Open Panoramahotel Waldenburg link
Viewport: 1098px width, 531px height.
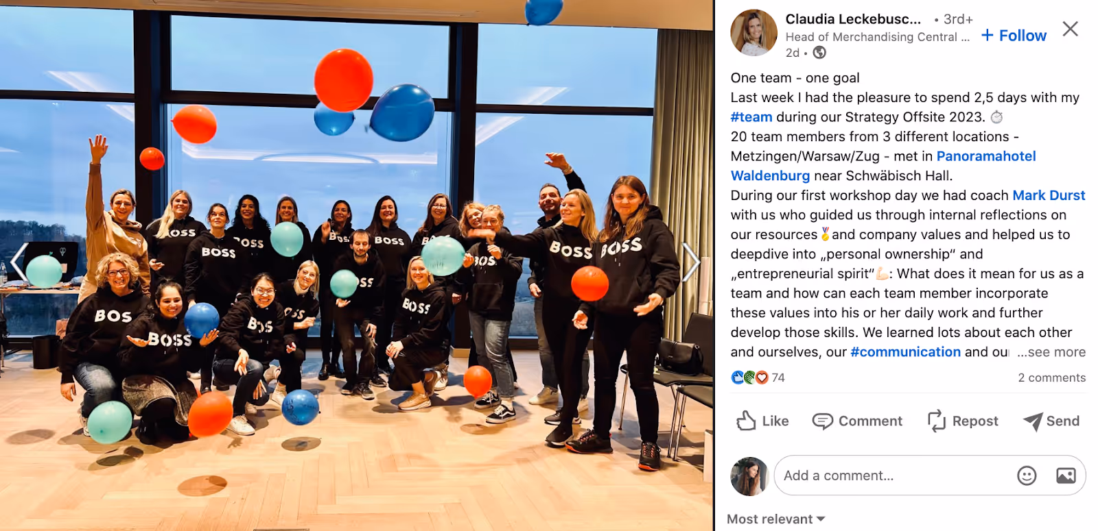point(883,166)
